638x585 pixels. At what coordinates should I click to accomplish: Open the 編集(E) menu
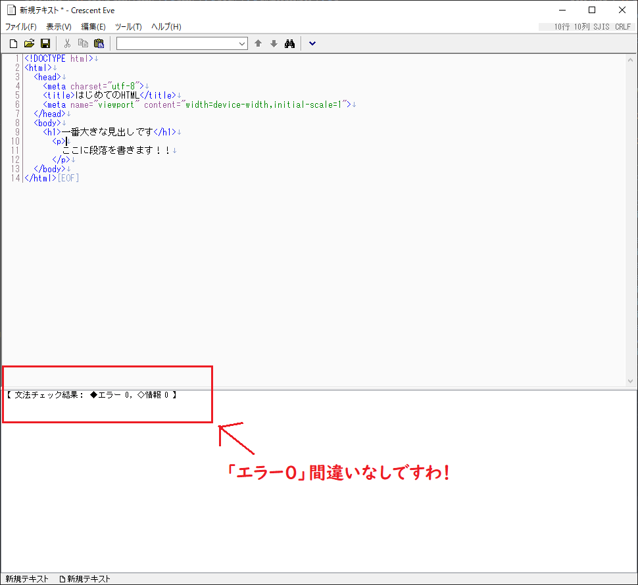[93, 27]
